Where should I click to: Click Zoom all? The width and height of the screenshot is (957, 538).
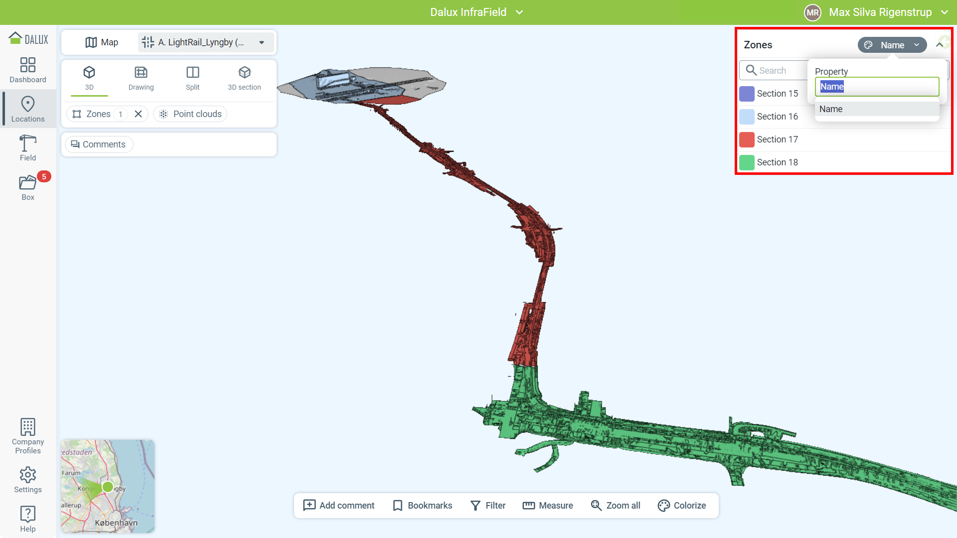(x=616, y=506)
